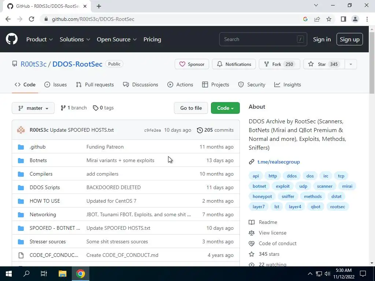Click the DDOS Scripts folder icon
Viewport: 375px width, 281px height.
(21, 188)
